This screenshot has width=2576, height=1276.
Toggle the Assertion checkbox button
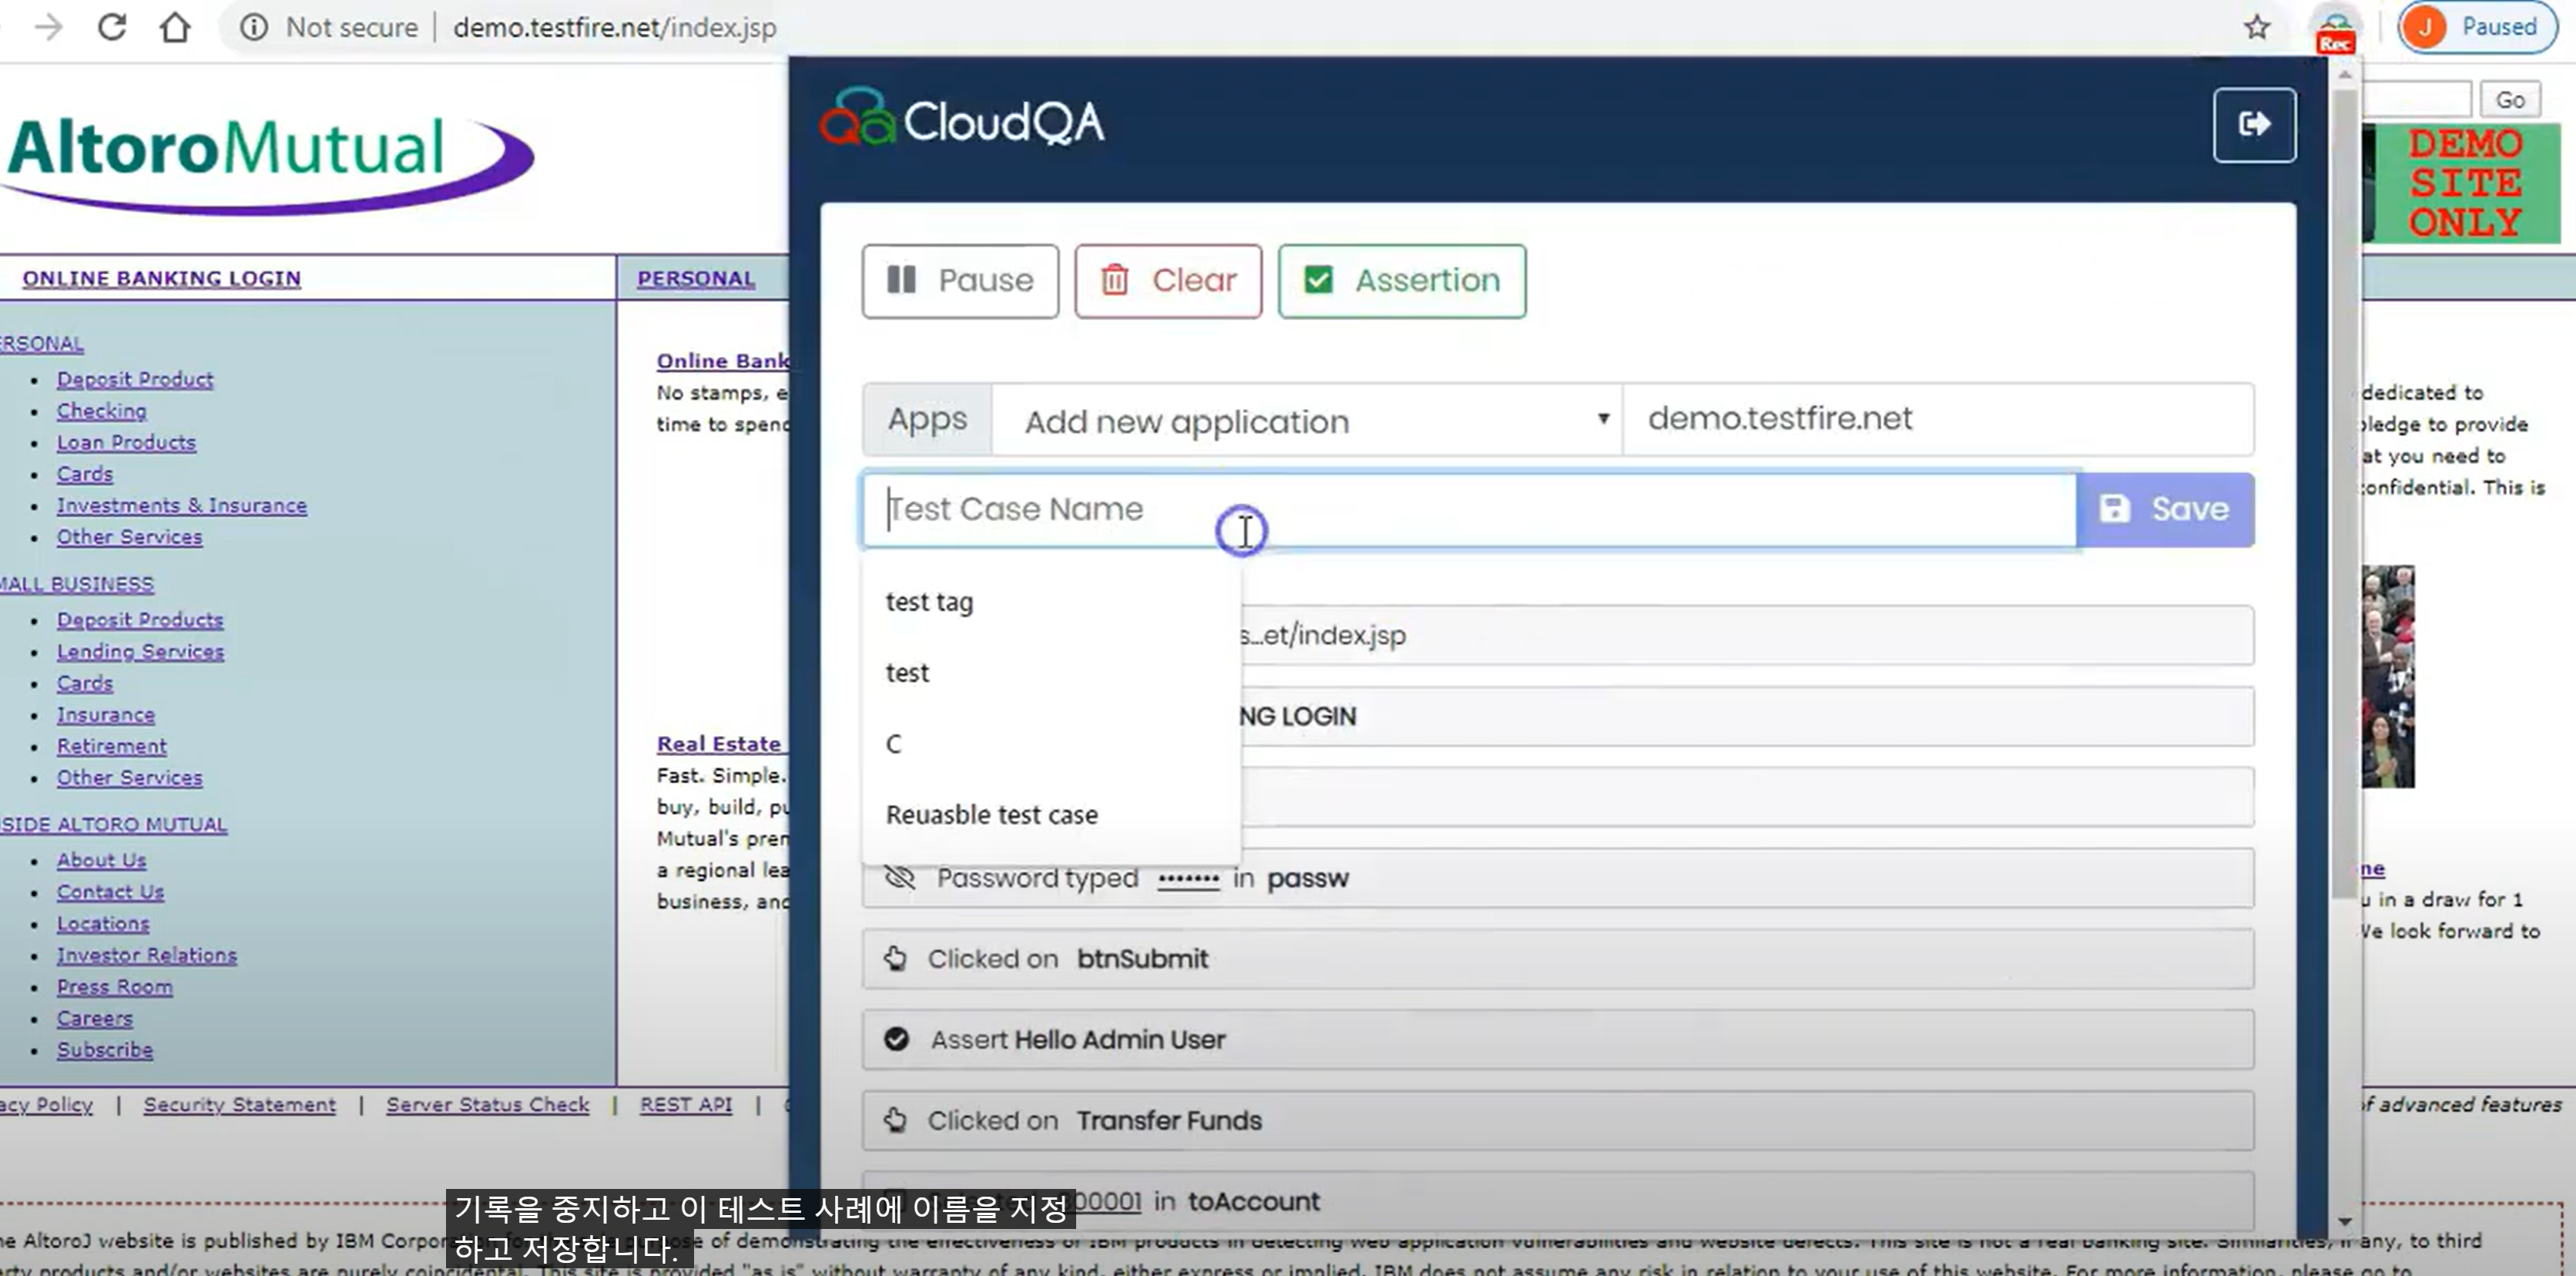coord(1401,281)
